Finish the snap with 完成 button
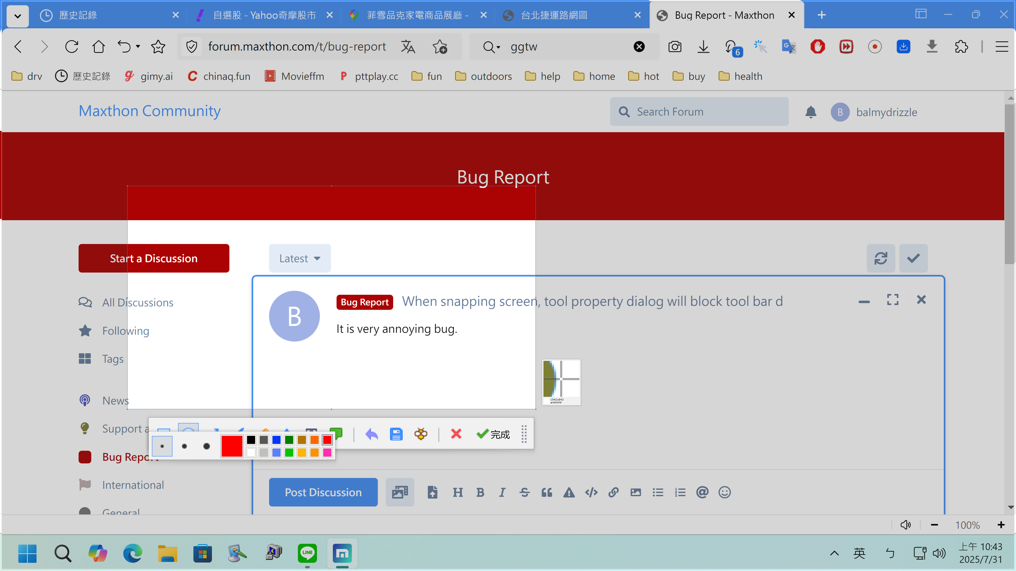Screen dimensions: 1016x571 click(493, 434)
